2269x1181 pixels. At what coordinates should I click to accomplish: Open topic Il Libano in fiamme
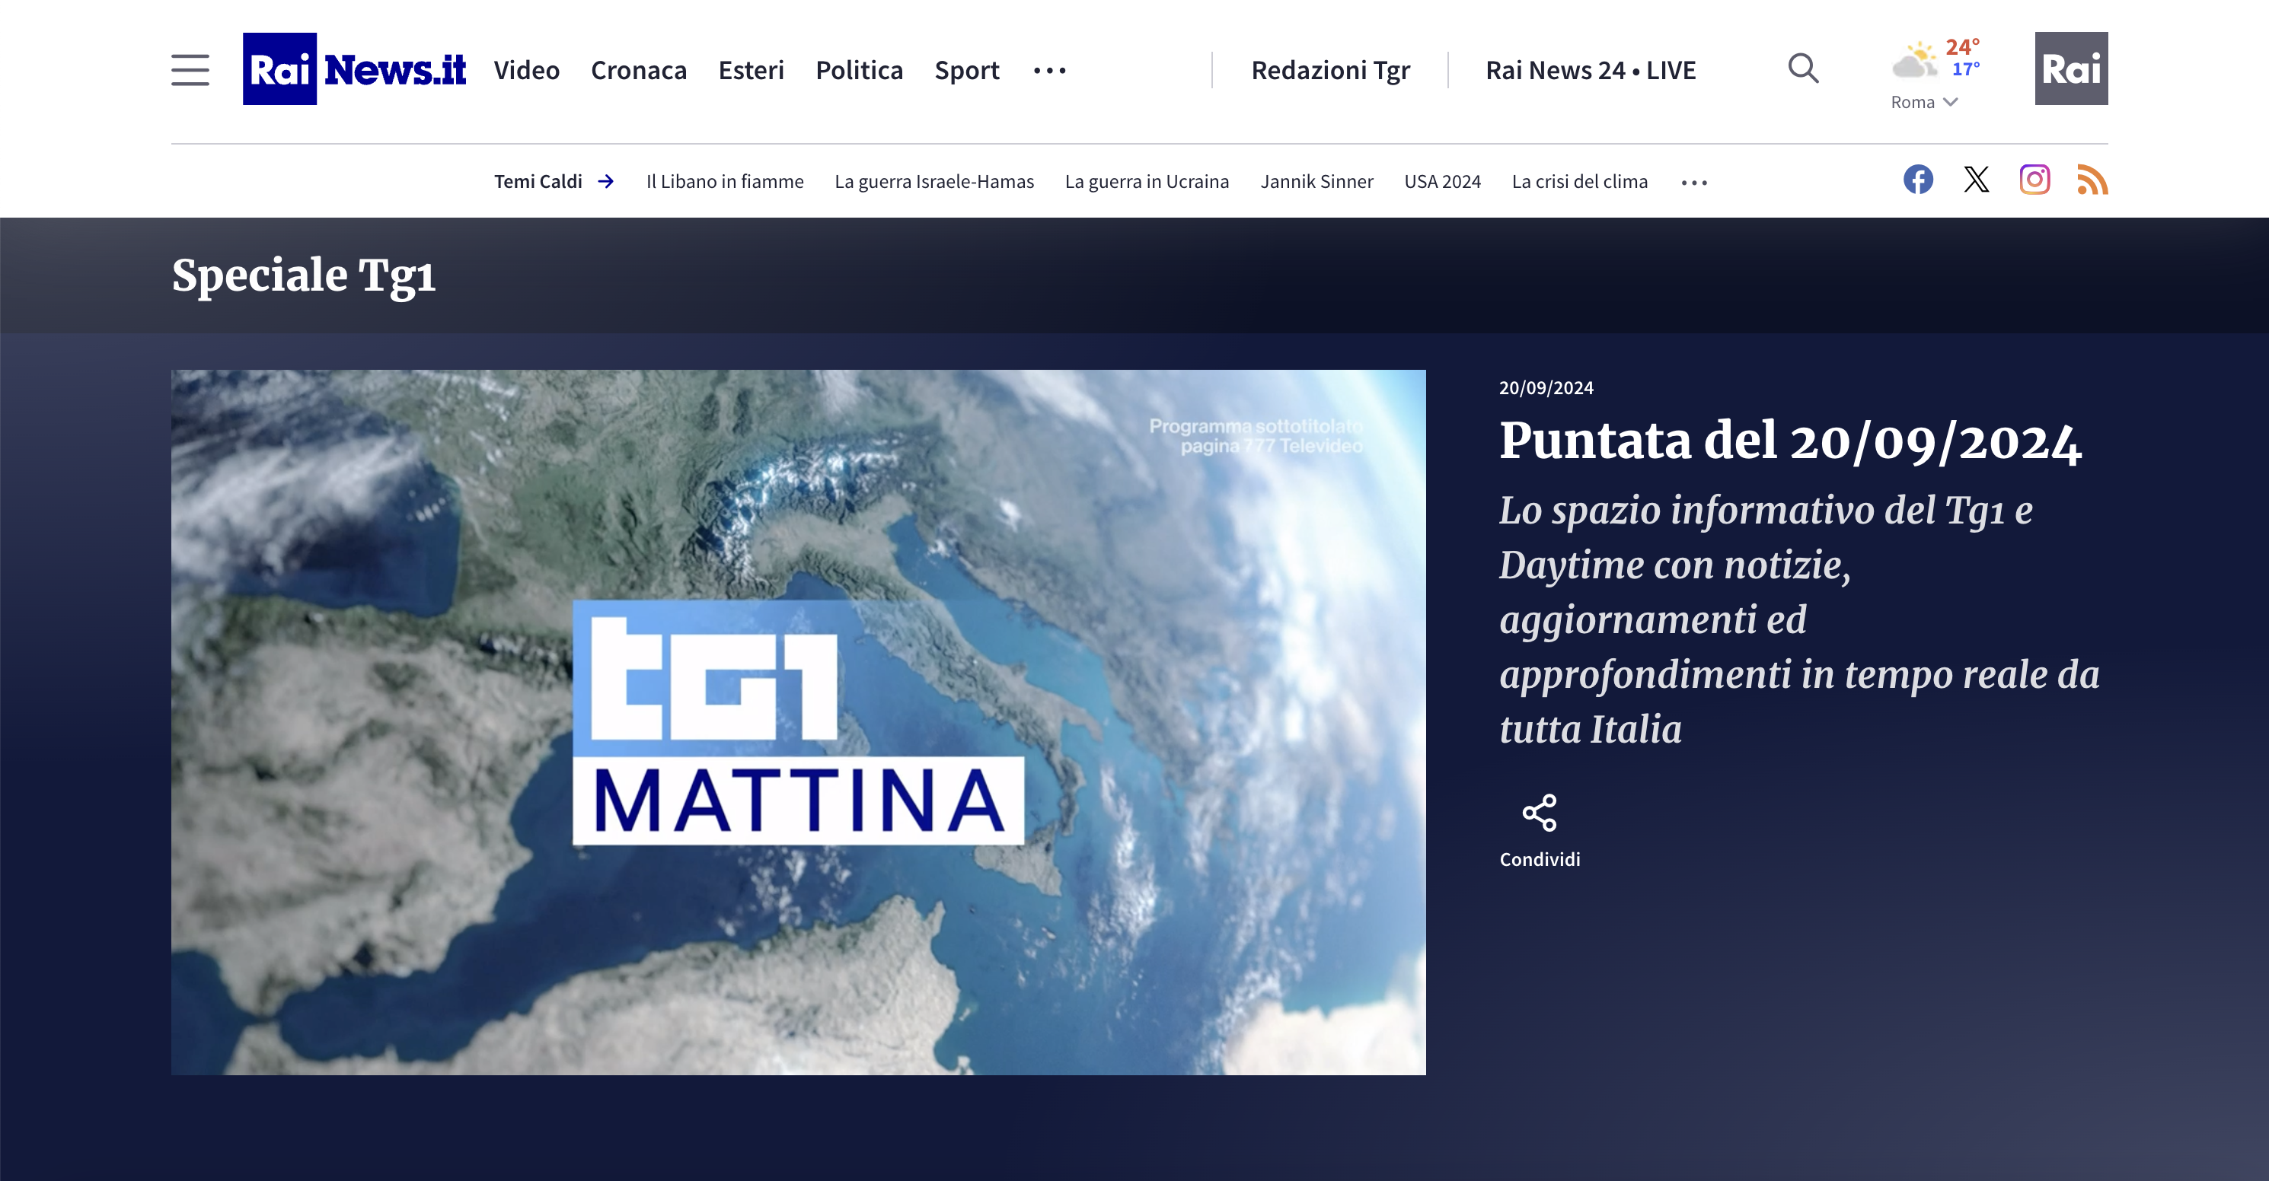[725, 181]
